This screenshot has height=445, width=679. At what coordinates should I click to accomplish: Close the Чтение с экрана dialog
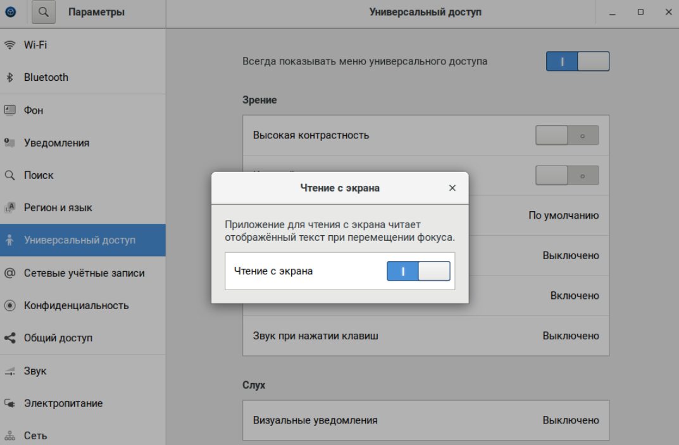coord(452,188)
